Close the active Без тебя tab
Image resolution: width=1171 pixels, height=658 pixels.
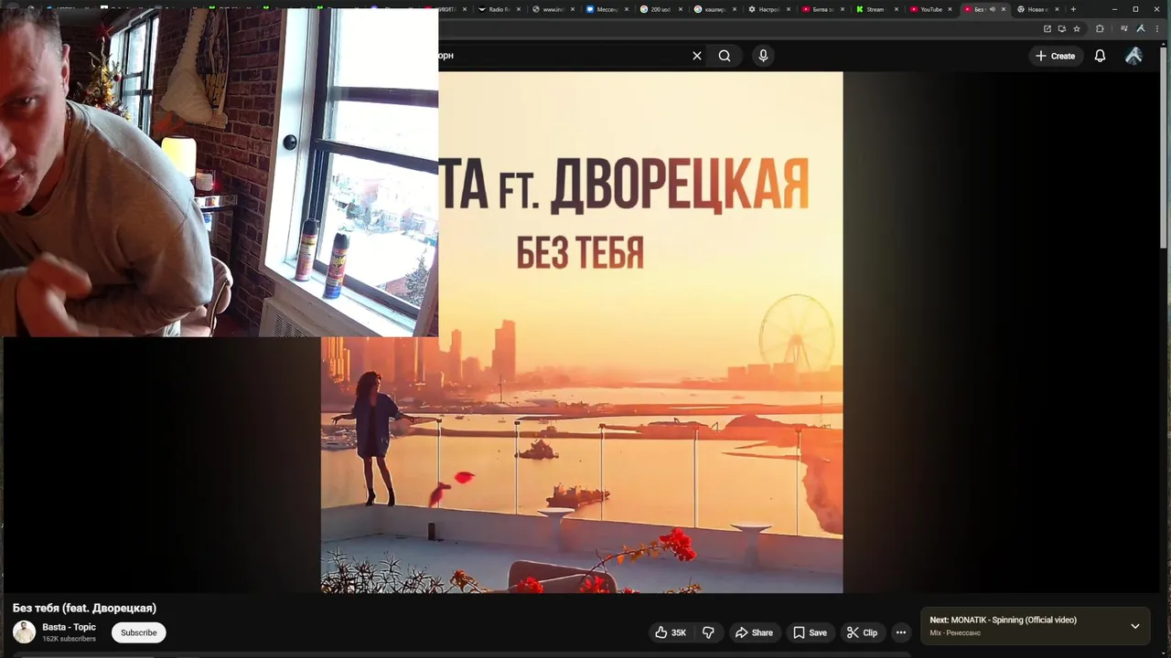pyautogui.click(x=1004, y=9)
